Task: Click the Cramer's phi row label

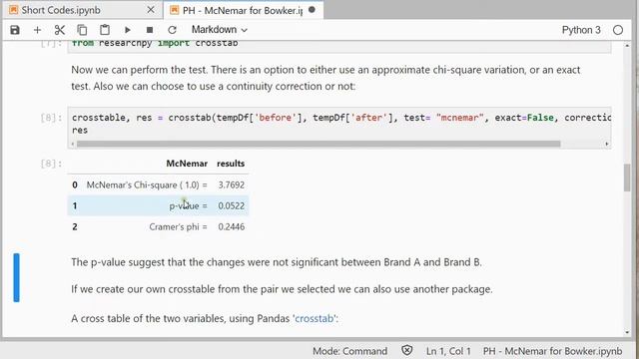Action: click(178, 226)
